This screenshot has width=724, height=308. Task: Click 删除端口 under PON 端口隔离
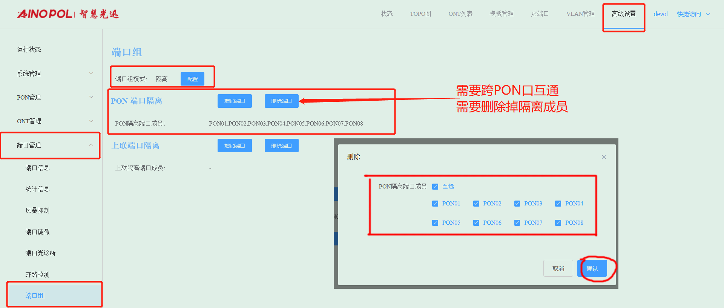[x=281, y=101]
